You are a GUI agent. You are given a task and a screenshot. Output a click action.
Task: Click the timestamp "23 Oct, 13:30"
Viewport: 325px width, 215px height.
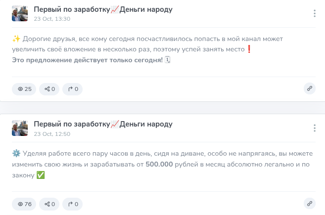coord(52,19)
